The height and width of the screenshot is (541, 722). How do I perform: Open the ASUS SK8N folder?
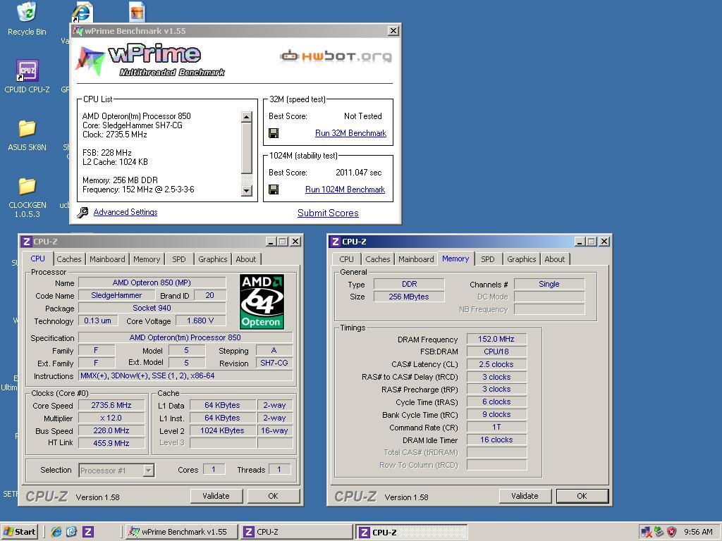(27, 136)
